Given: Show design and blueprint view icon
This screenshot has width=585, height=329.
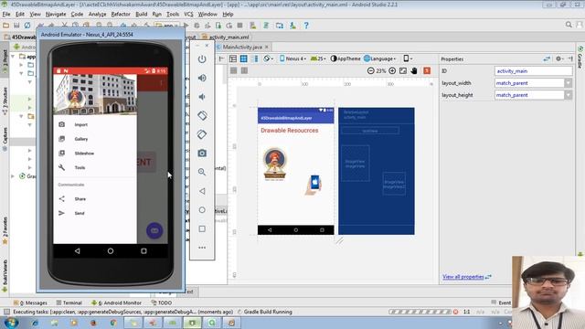Looking at the screenshot, I should [255, 58].
